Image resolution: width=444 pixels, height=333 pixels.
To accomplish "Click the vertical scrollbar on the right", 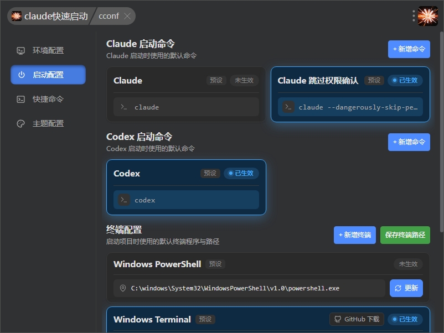I will click(441, 132).
